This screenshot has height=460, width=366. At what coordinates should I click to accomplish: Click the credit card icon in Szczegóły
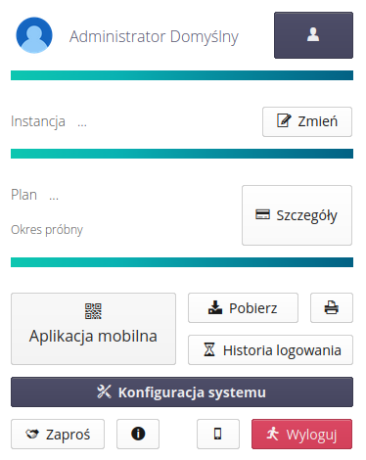pyautogui.click(x=262, y=214)
